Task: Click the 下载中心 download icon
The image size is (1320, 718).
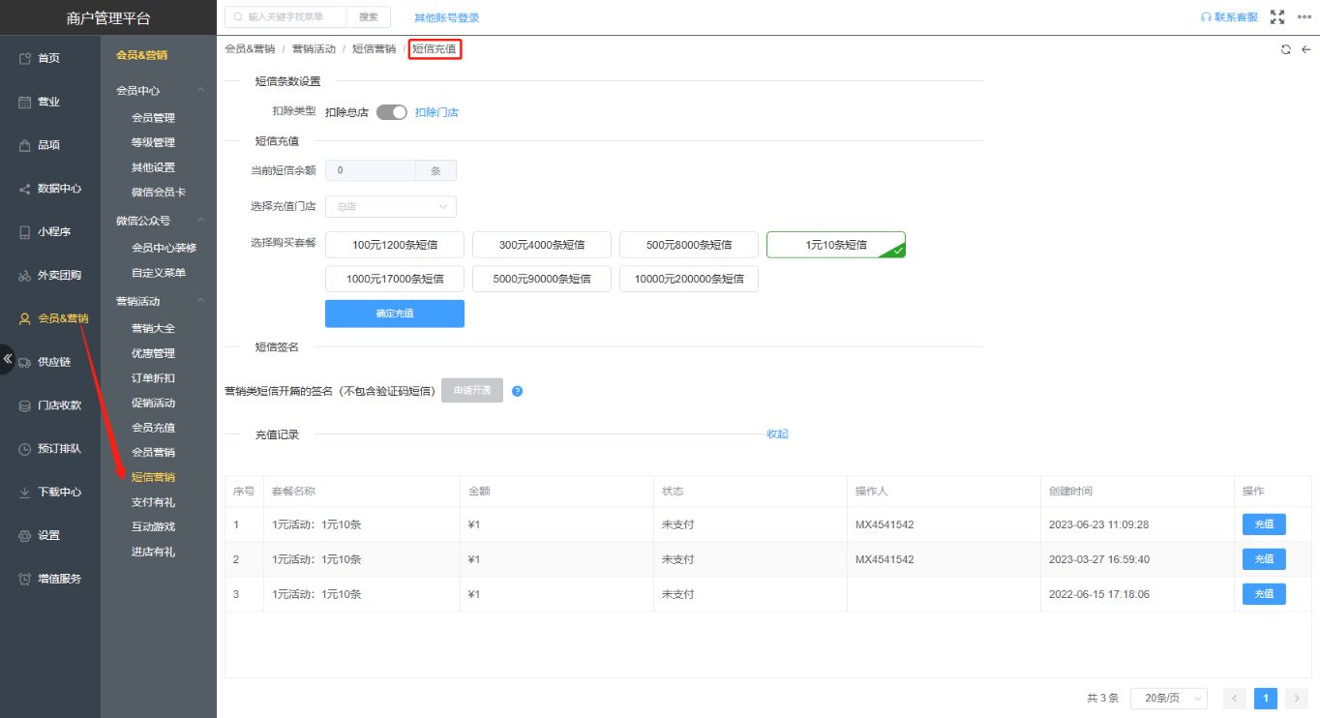Action: [25, 492]
